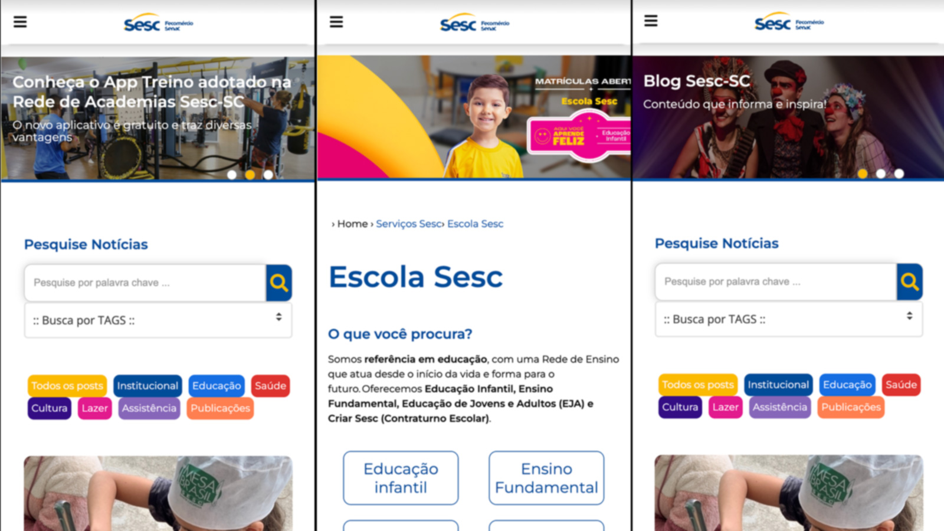Click the search magnifier icon in right panel
944x531 pixels.
pyautogui.click(x=909, y=282)
